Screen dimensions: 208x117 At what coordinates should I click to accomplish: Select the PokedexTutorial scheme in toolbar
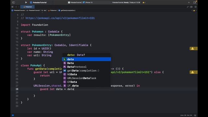click(x=75, y=3)
